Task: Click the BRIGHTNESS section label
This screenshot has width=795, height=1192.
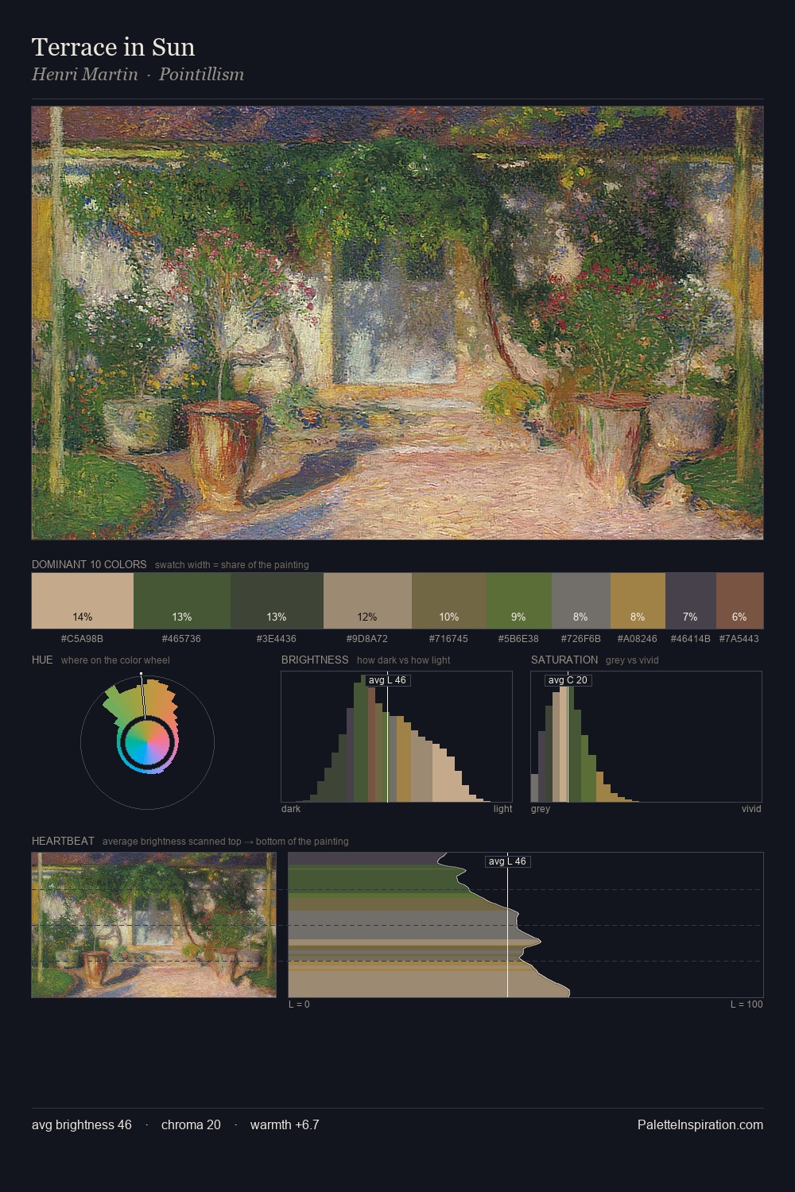Action: tap(315, 660)
